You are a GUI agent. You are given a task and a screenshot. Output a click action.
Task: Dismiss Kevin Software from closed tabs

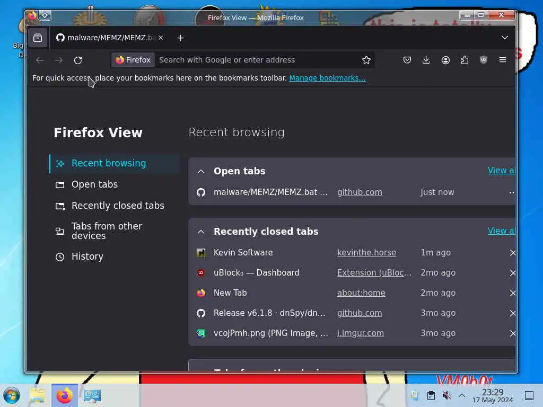click(512, 253)
